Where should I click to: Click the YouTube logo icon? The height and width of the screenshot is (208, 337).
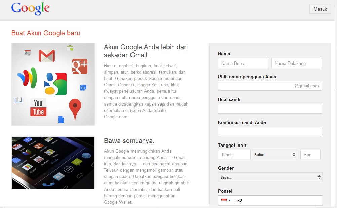[x=38, y=107]
